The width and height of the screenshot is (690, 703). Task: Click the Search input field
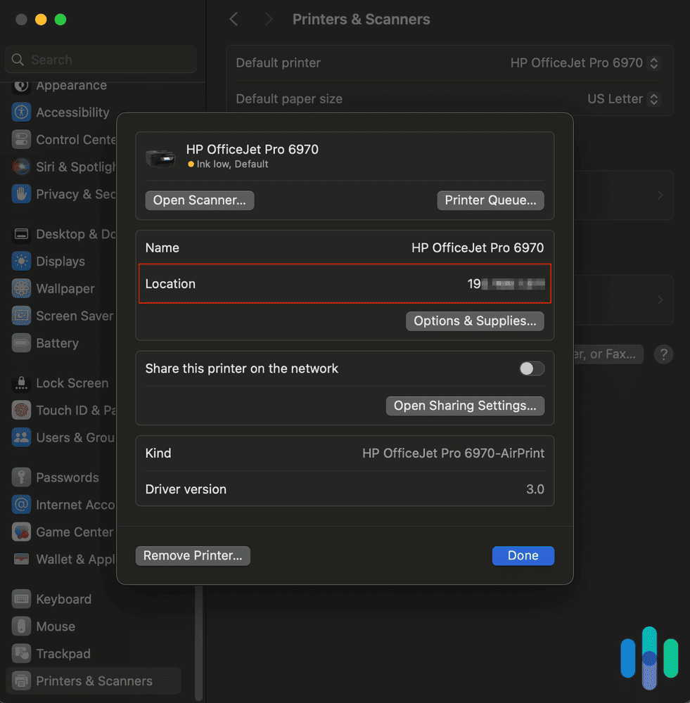point(101,59)
